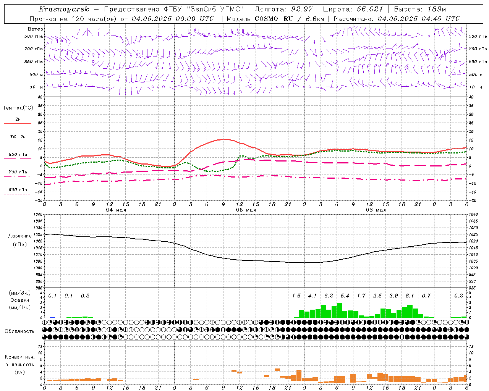Screen dimensions: 489x391
Task: Click the 'Давление' pressure panel label
Action: click(x=20, y=236)
